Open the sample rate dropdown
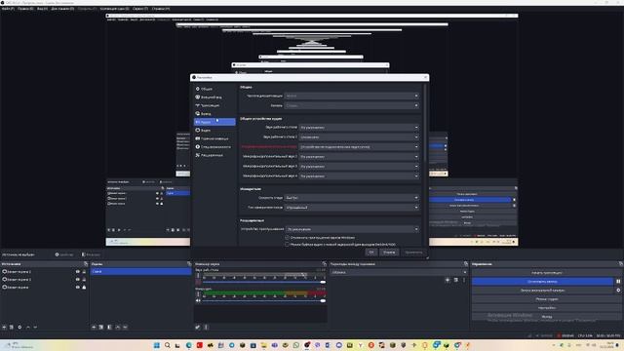624x351 pixels. coord(352,96)
